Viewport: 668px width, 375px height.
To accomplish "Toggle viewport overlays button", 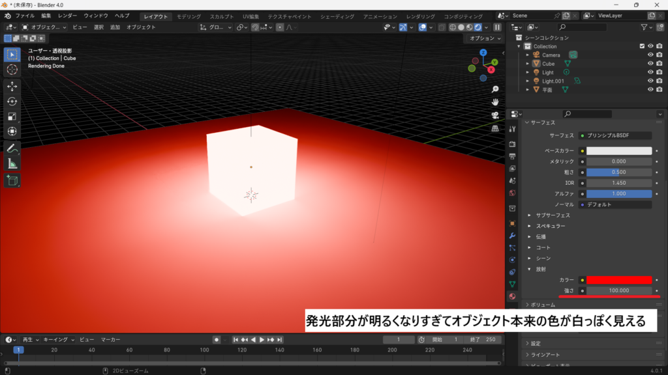I will [x=422, y=27].
